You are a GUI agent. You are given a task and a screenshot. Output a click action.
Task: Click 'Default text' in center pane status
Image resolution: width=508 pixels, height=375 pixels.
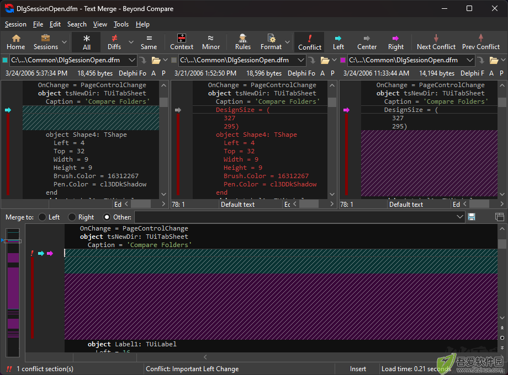(237, 205)
